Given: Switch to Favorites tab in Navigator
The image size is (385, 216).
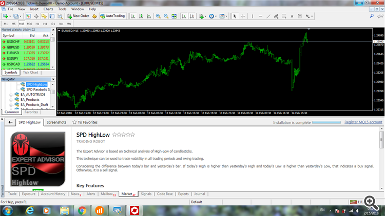Looking at the screenshot, I should pos(31,112).
